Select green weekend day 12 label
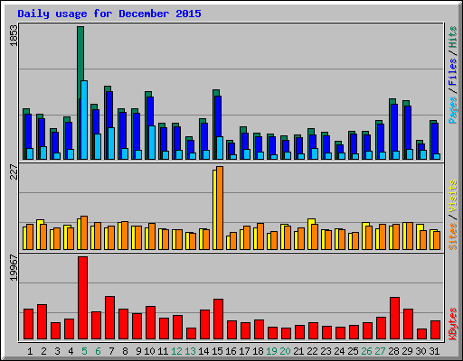 coord(176,351)
